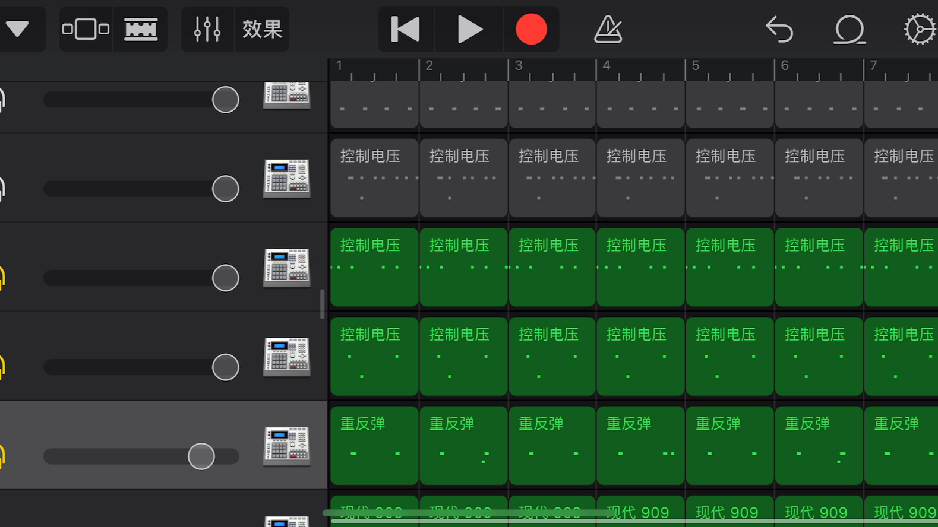
Task: Toggle yellow solo headphone on fourth track
Action: click(x=2, y=366)
